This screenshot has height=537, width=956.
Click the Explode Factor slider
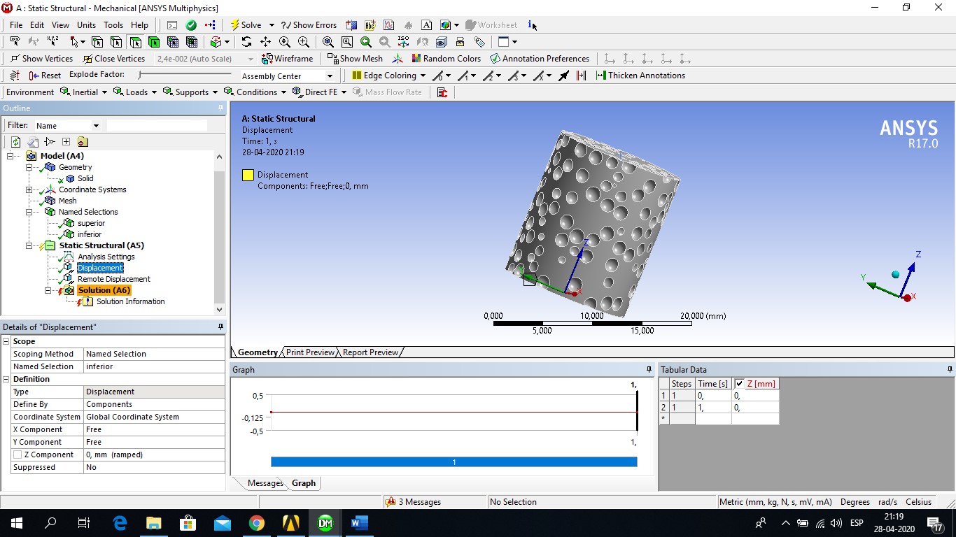click(x=185, y=75)
